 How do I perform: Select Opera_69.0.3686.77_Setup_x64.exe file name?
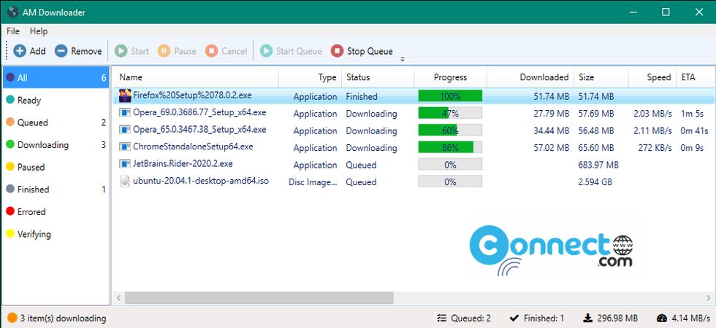pyautogui.click(x=199, y=112)
